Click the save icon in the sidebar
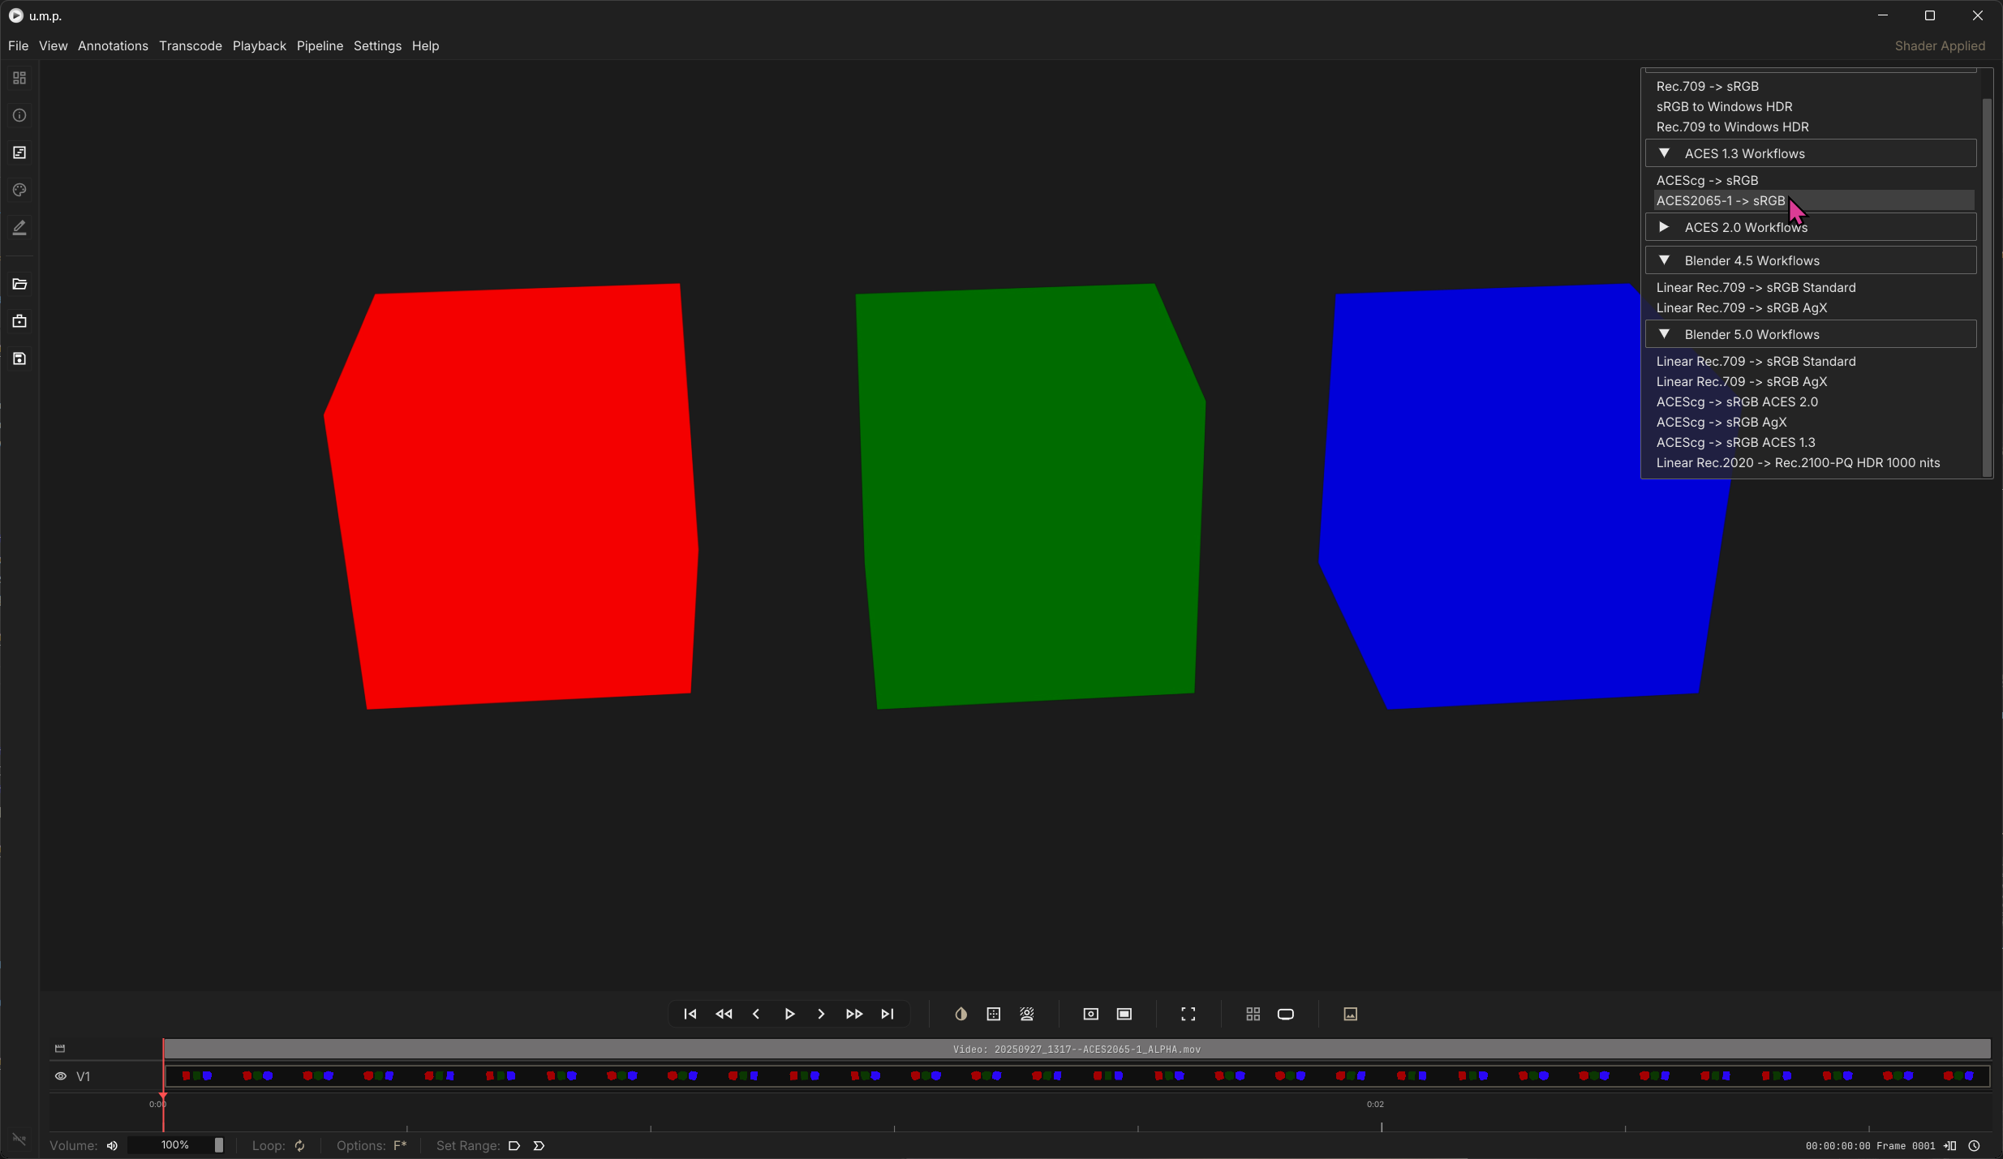 coord(19,359)
